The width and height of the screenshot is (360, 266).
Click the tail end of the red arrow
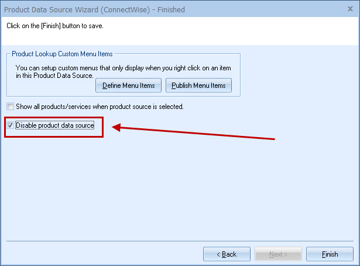[273, 139]
